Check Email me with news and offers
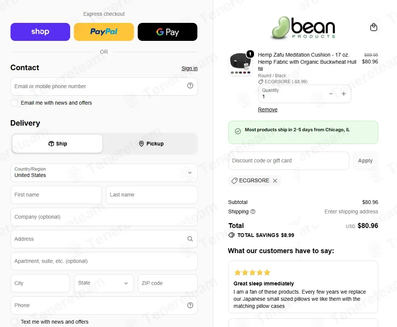Screen dimensions: 397x327 point(14,103)
